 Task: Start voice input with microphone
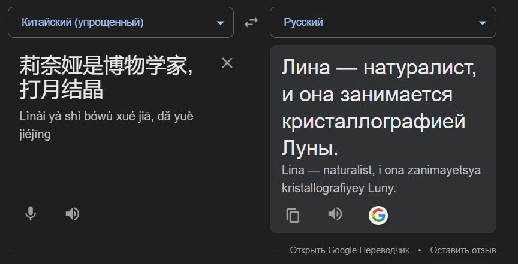click(31, 214)
